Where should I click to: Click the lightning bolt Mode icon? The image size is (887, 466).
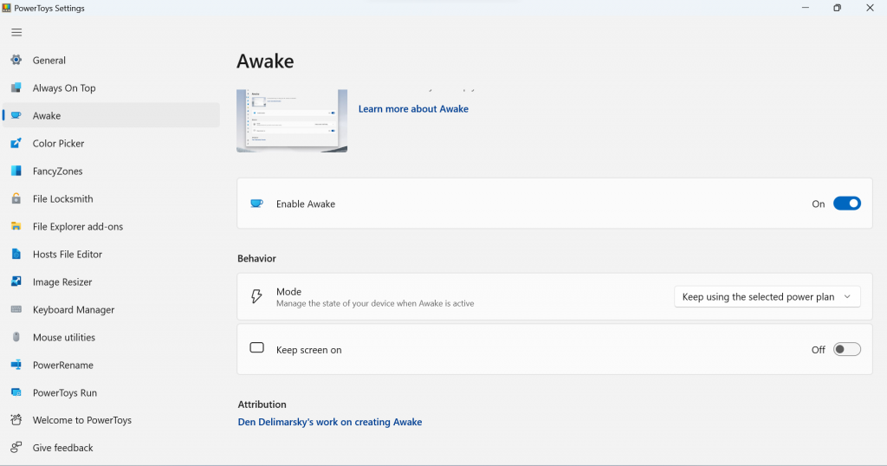[256, 296]
